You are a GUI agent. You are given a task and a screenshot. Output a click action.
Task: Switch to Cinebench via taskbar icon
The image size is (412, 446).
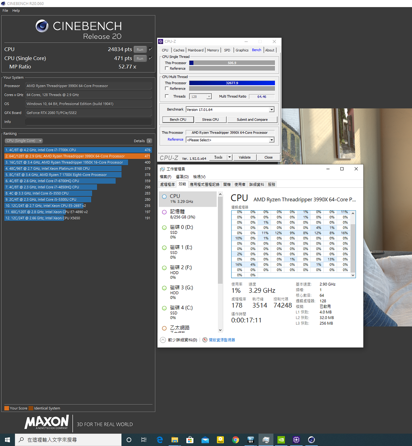pyautogui.click(x=311, y=440)
